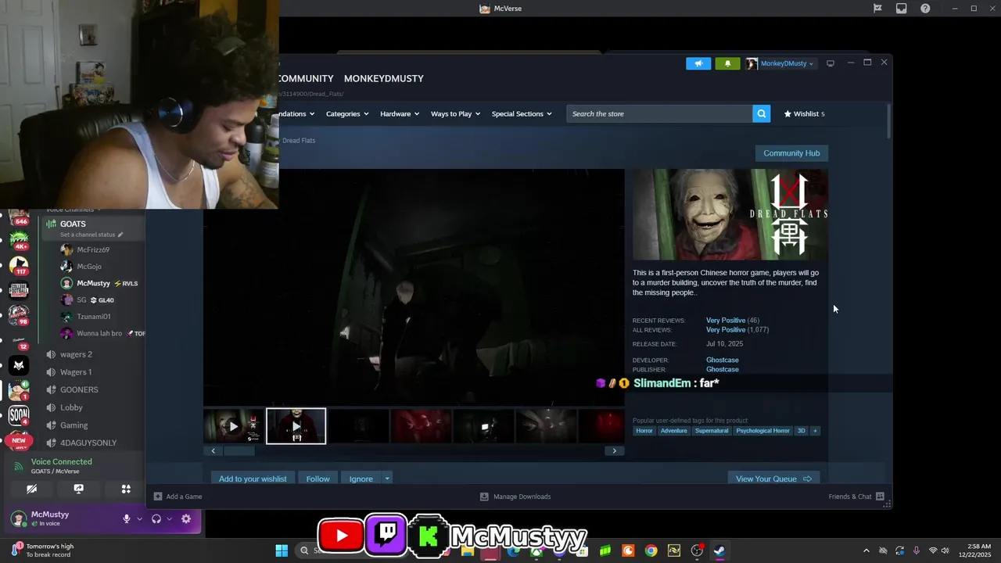The height and width of the screenshot is (563, 1001).
Task: Start Discord screen share
Action: pyautogui.click(x=78, y=489)
